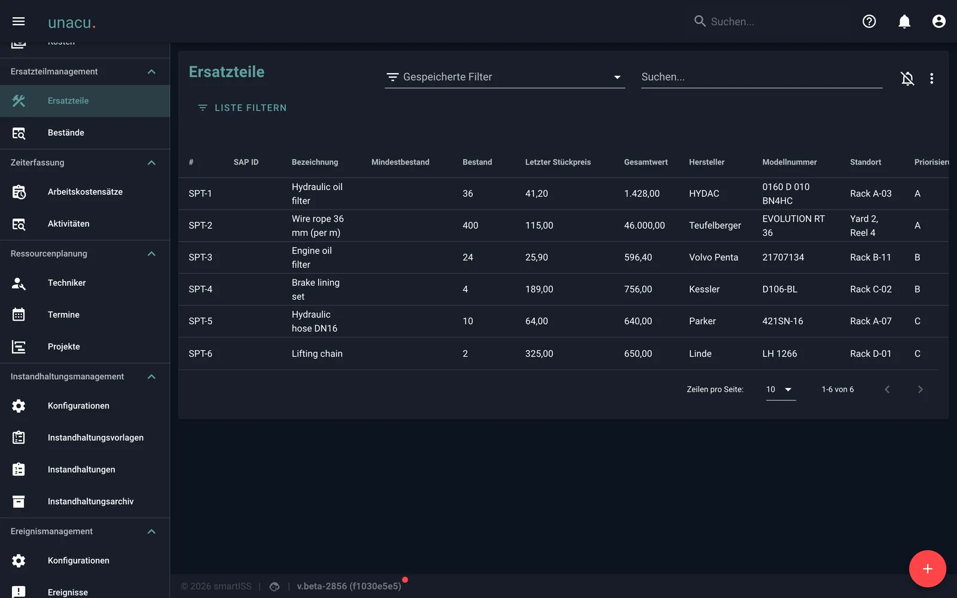Click the red add spare part button
The height and width of the screenshot is (598, 957).
pos(928,569)
